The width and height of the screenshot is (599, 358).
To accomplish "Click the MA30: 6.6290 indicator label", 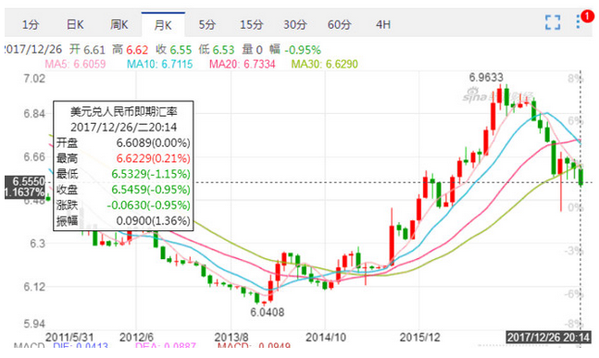I will (325, 64).
